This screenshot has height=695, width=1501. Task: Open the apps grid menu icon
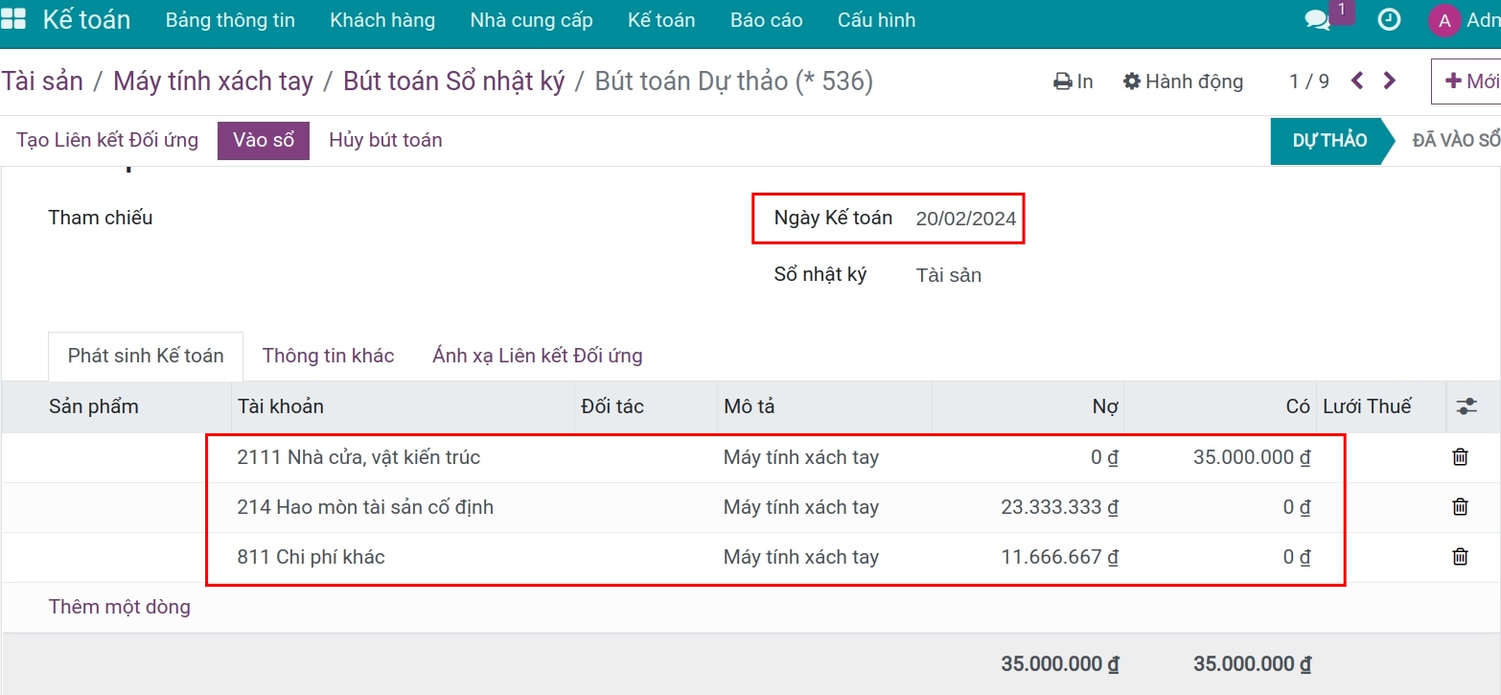pyautogui.click(x=14, y=19)
